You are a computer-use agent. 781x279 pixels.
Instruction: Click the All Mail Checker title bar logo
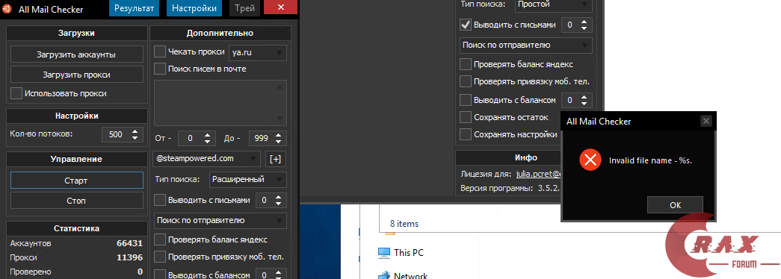tap(7, 8)
